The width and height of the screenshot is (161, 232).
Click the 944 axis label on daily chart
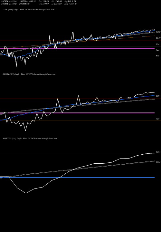(158, 50)
